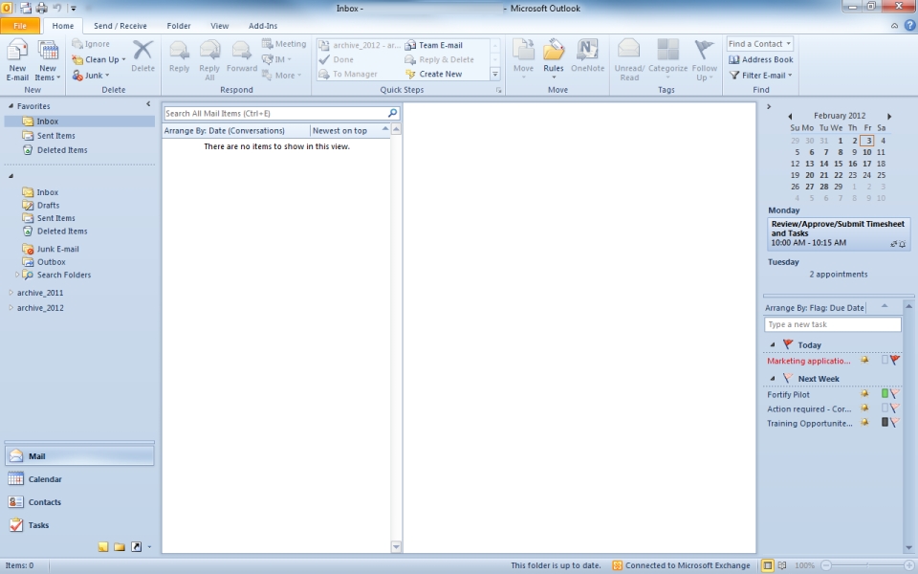Open Manage Quick Steps dialog launcher
This screenshot has width=918, height=574.
(x=499, y=90)
